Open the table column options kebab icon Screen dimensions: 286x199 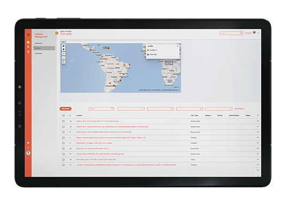[x=258, y=115]
